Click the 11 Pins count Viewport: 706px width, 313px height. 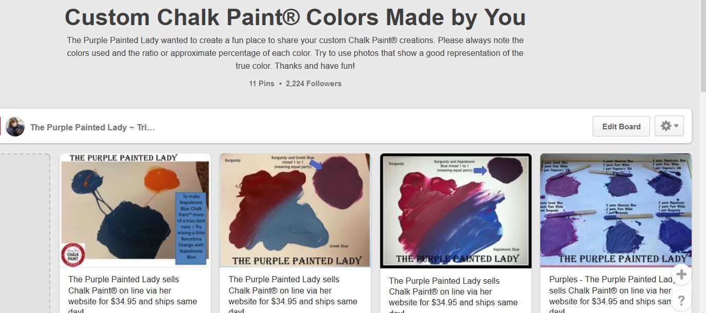pos(262,84)
